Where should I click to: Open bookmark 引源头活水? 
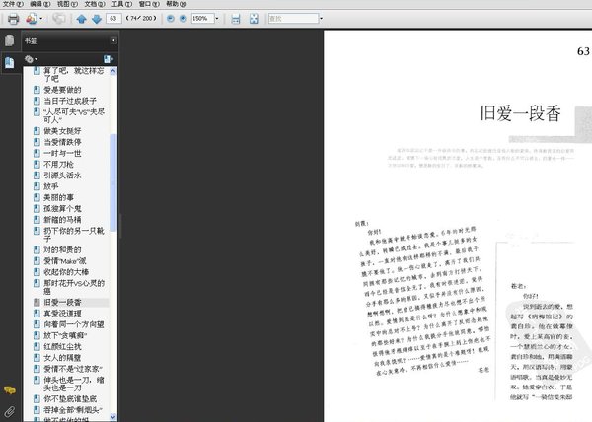[62, 176]
